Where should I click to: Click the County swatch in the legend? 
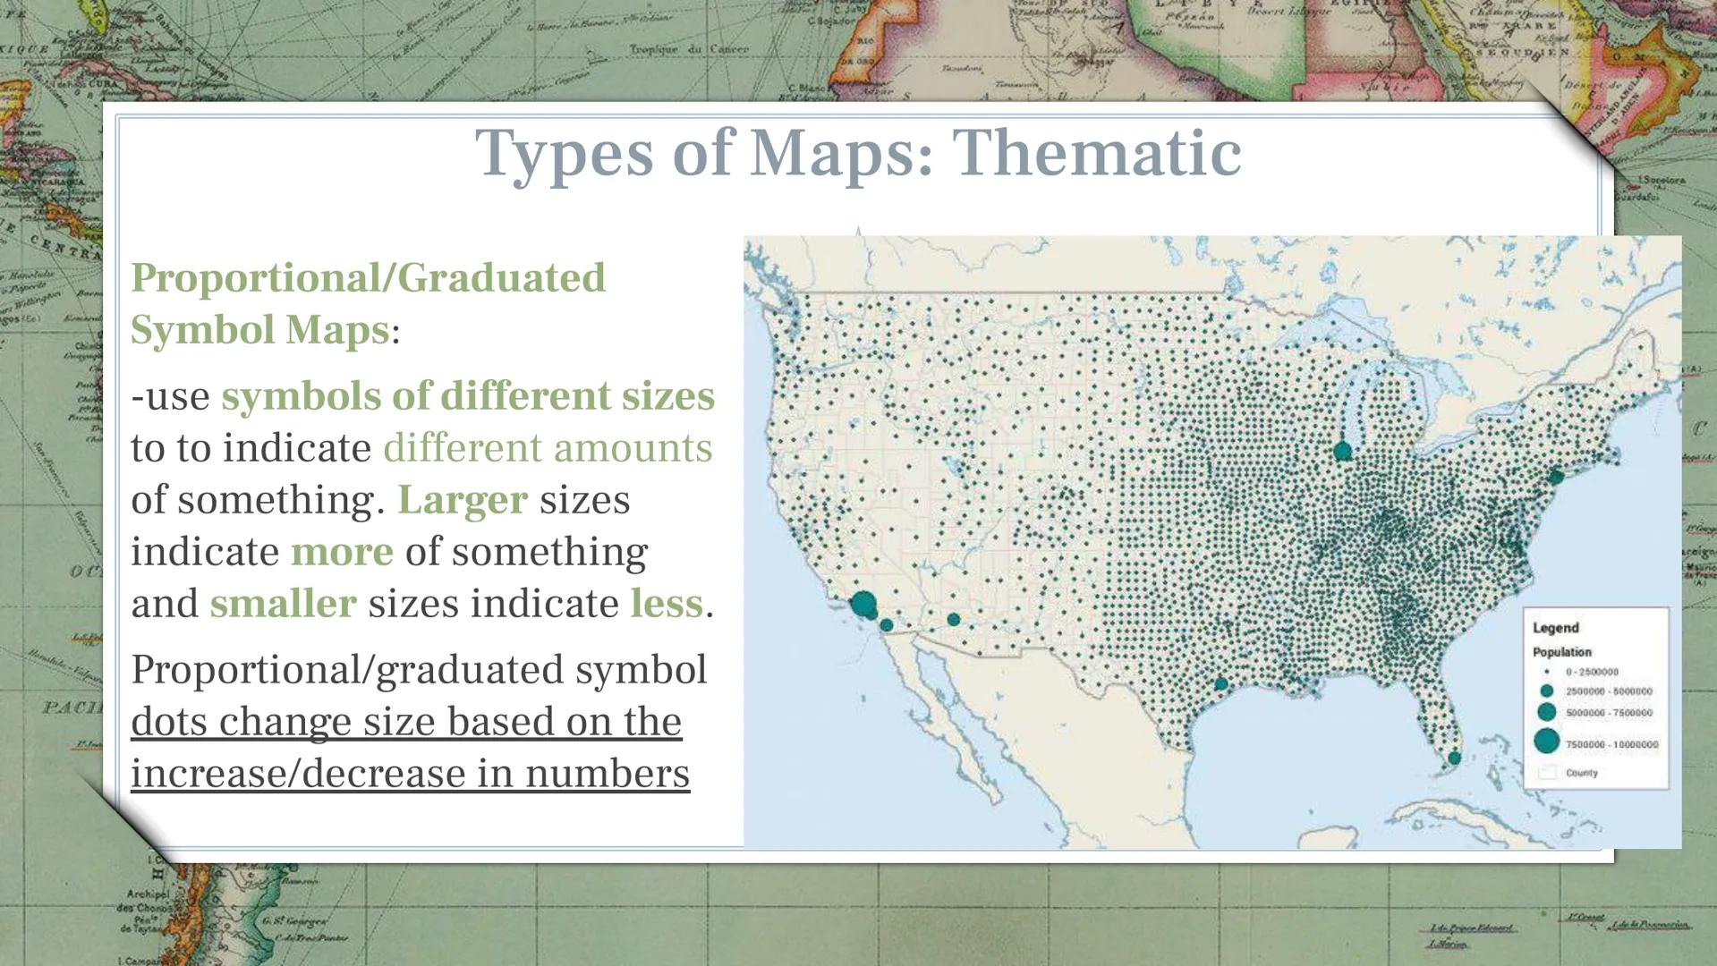tap(1547, 773)
